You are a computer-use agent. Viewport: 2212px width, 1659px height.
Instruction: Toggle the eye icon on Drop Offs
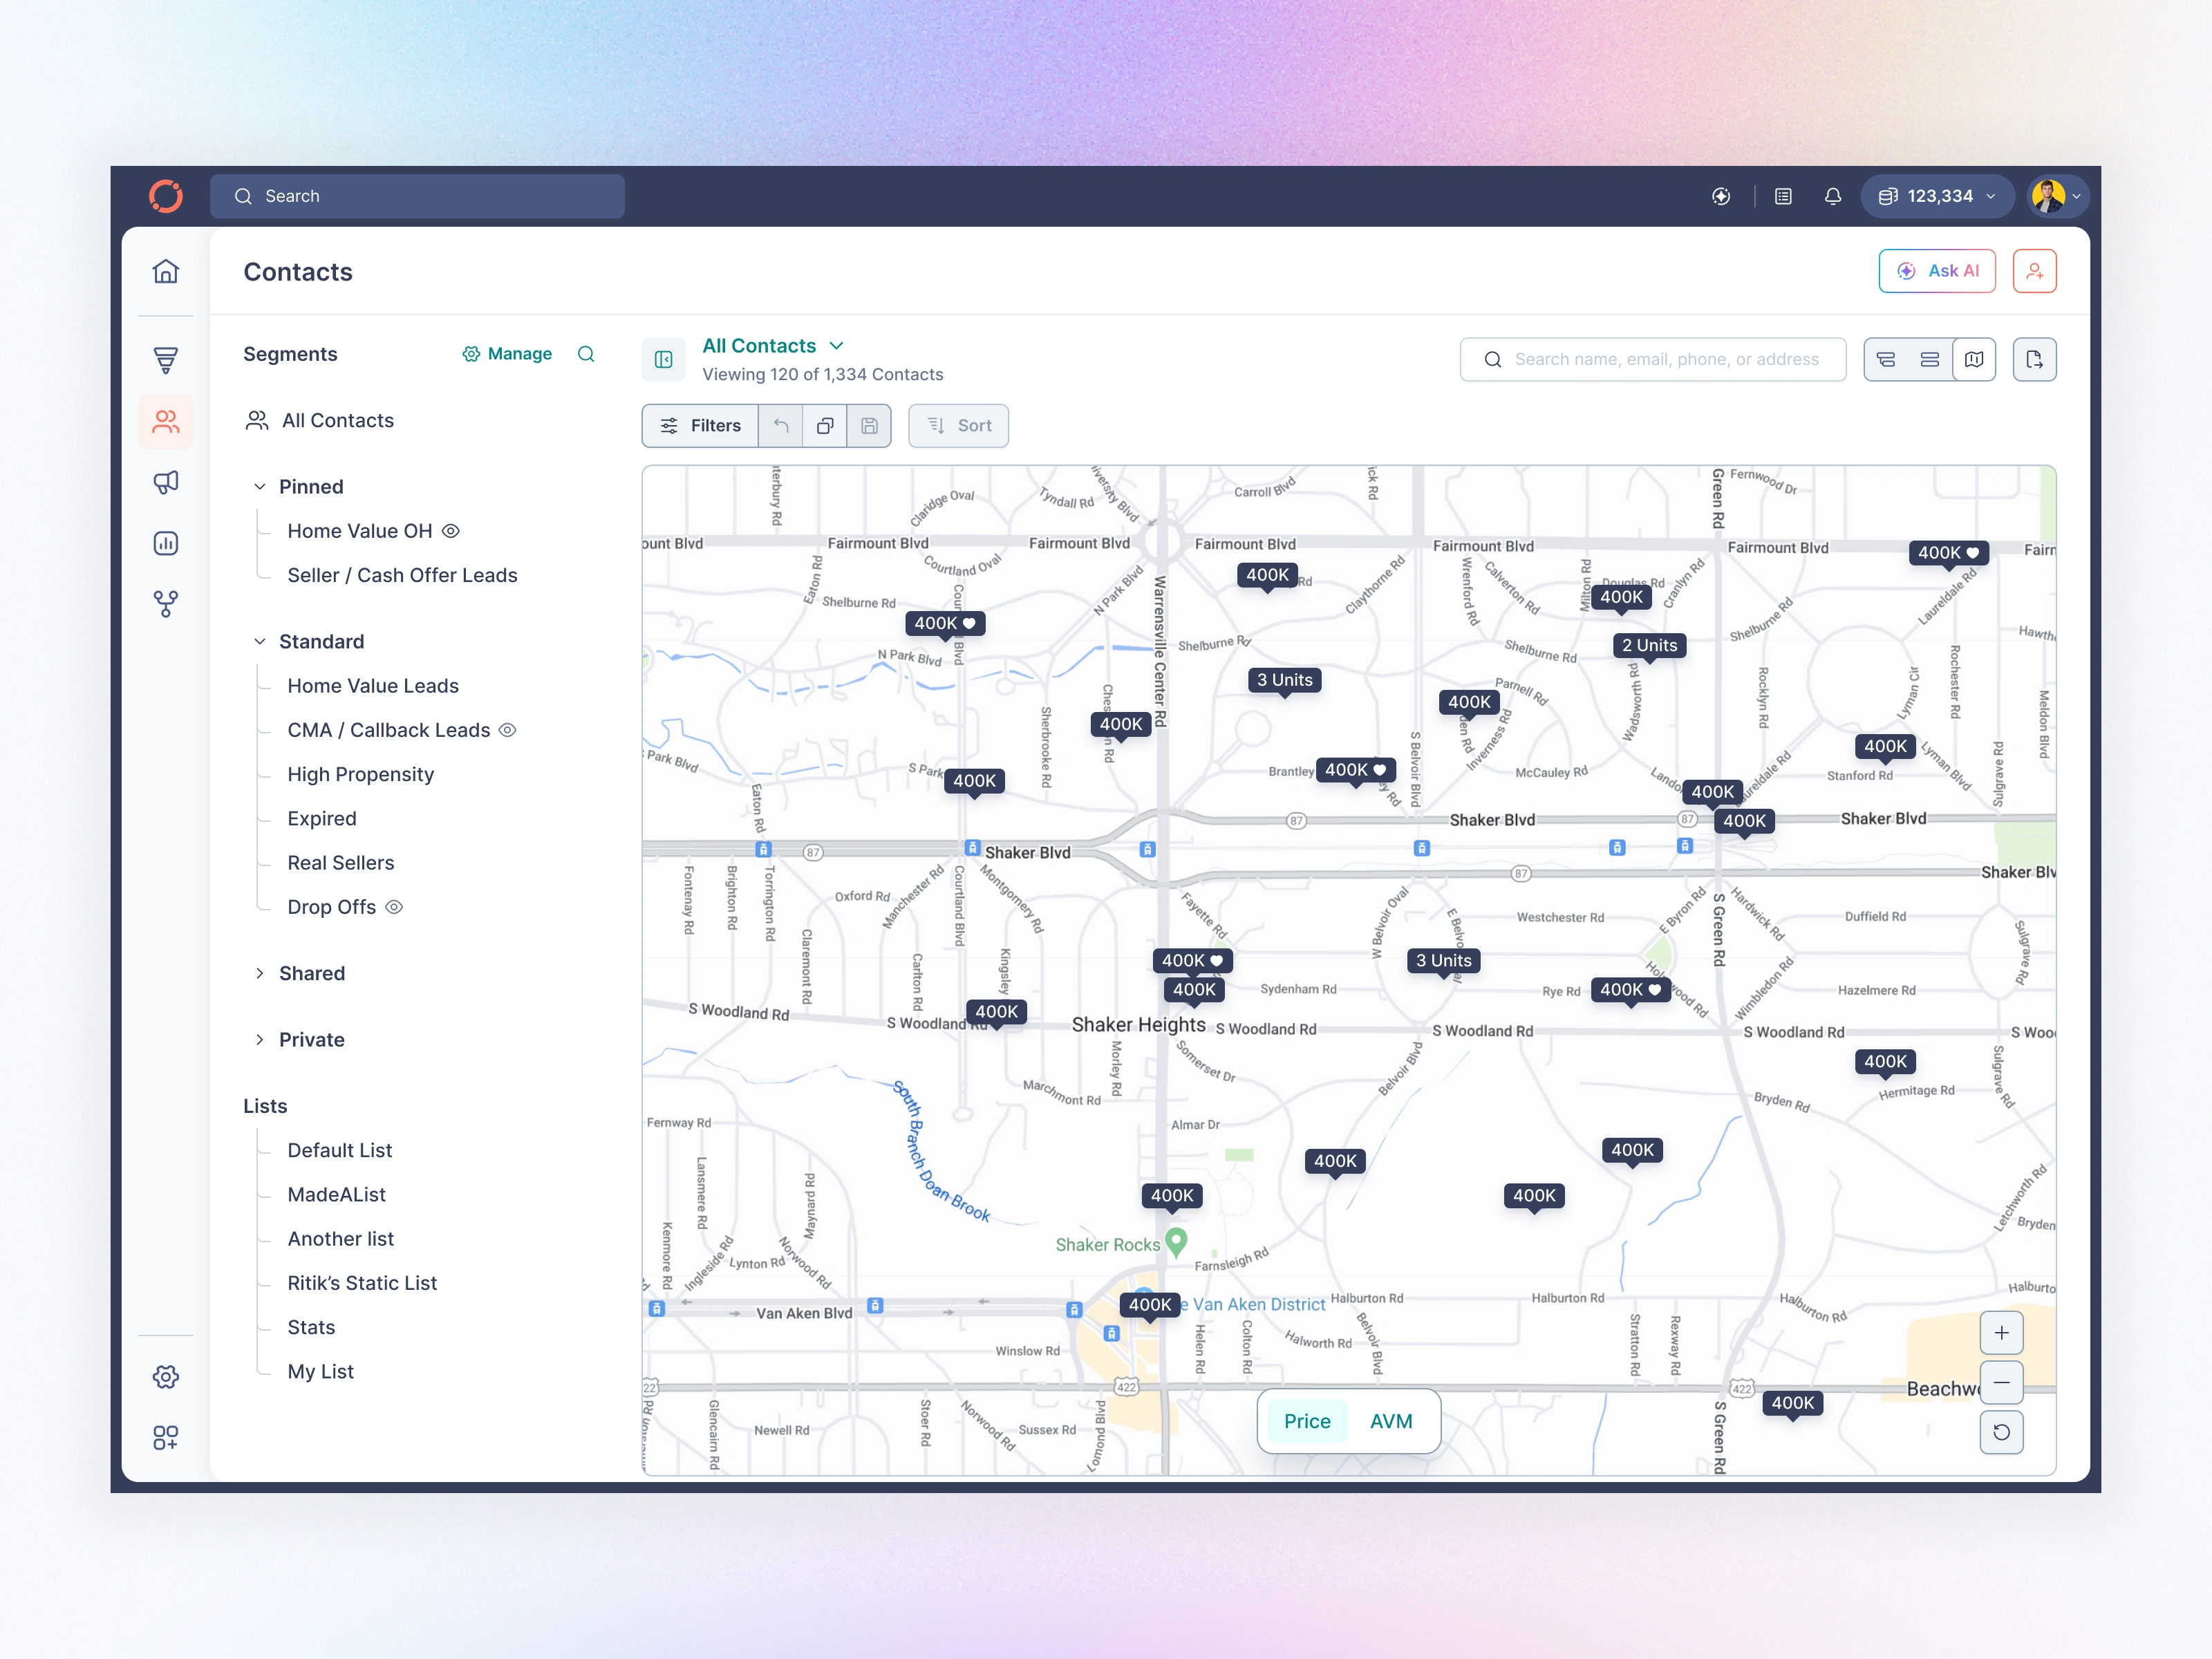[394, 907]
